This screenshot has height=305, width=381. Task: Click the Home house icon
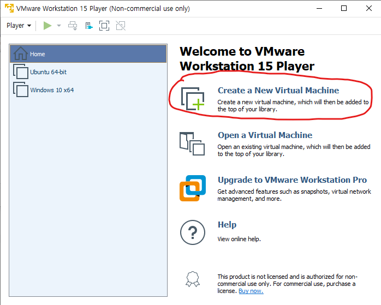pos(20,53)
